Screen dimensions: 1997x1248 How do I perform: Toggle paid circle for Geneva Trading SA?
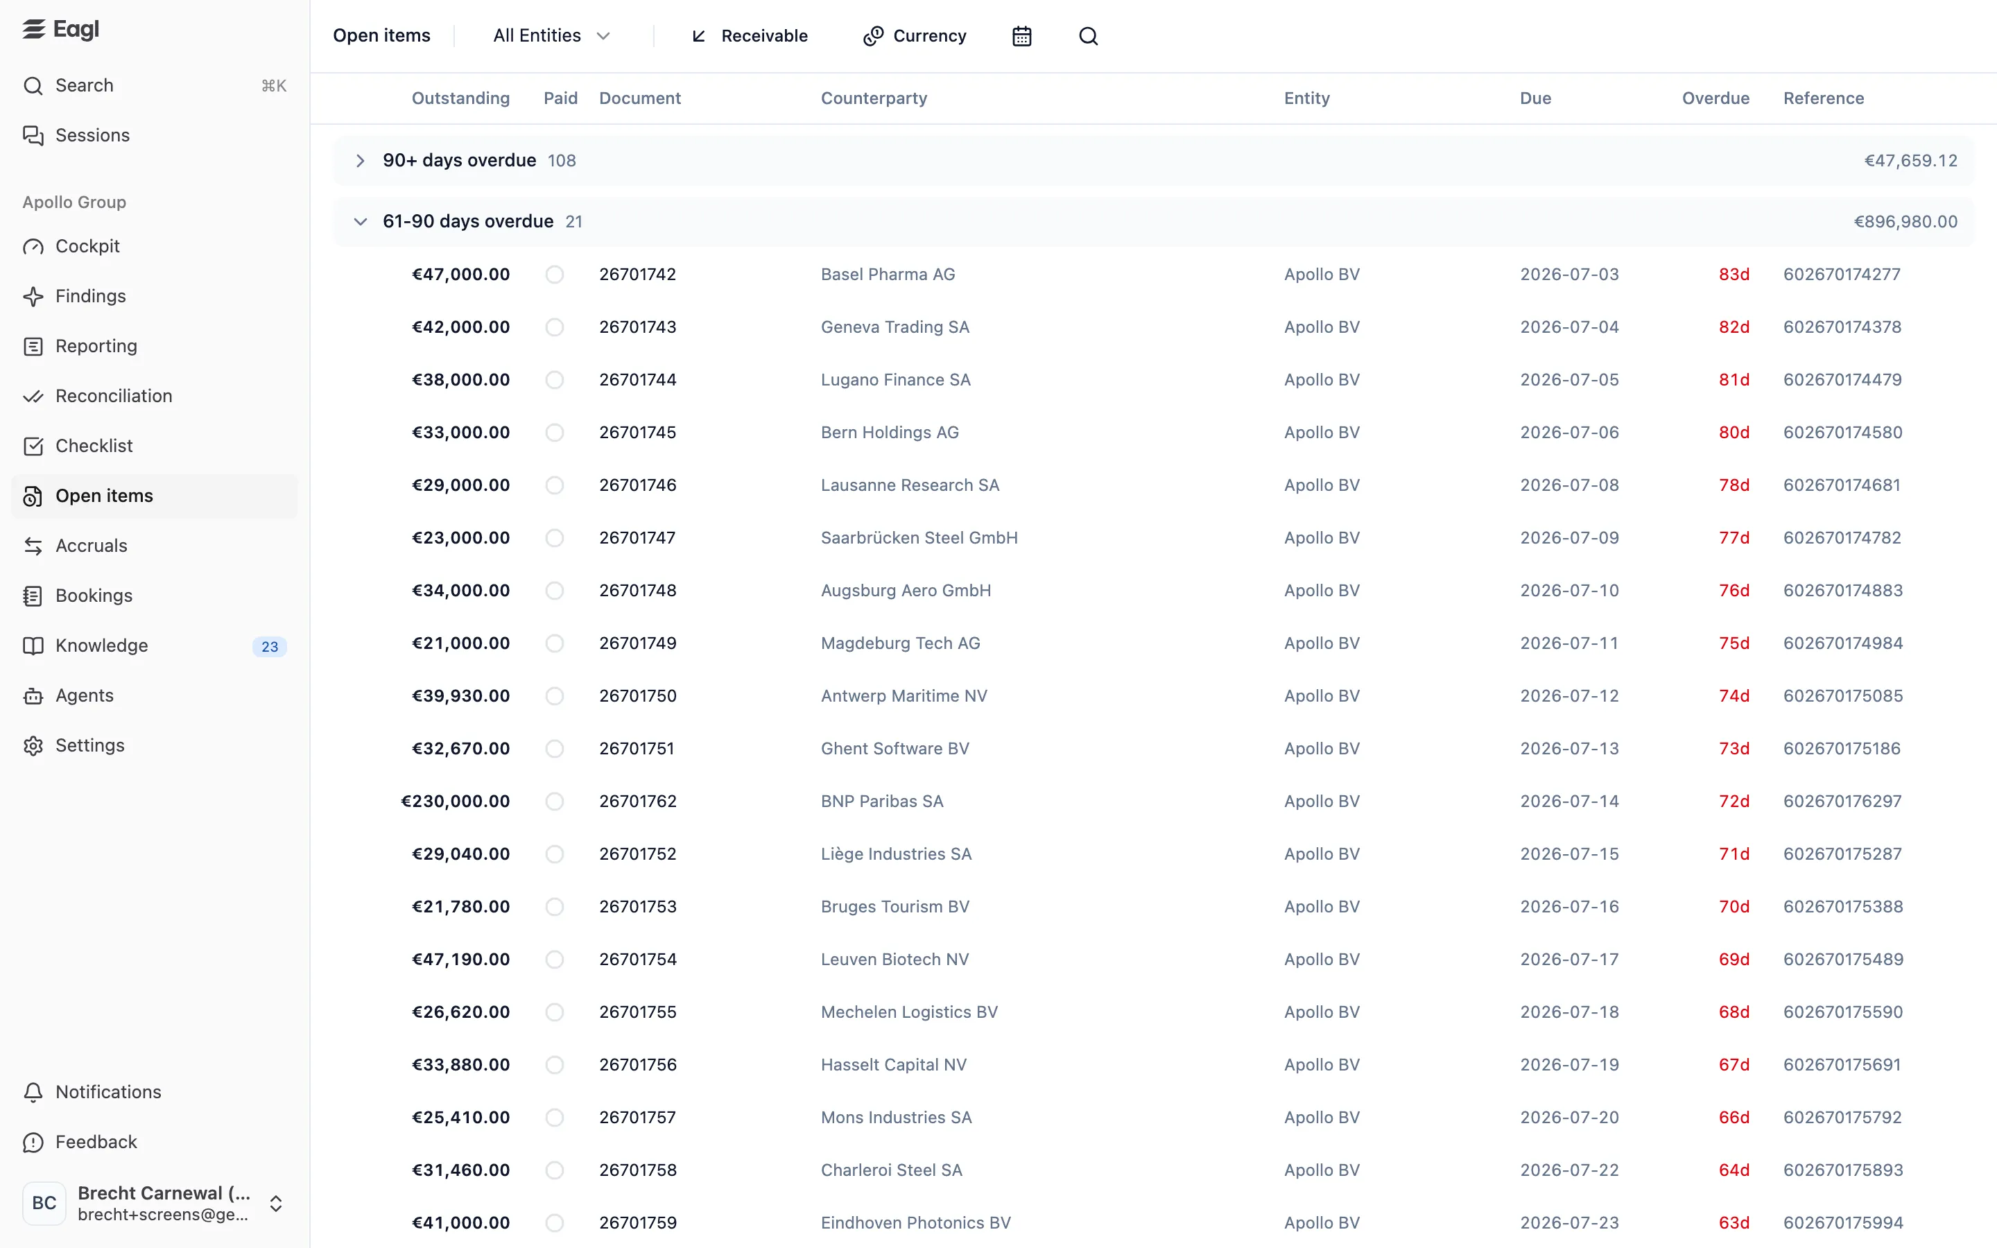(555, 328)
